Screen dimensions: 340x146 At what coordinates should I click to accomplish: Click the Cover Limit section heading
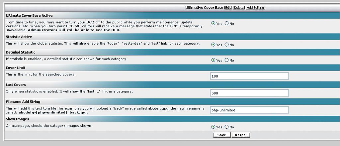coord(16,68)
